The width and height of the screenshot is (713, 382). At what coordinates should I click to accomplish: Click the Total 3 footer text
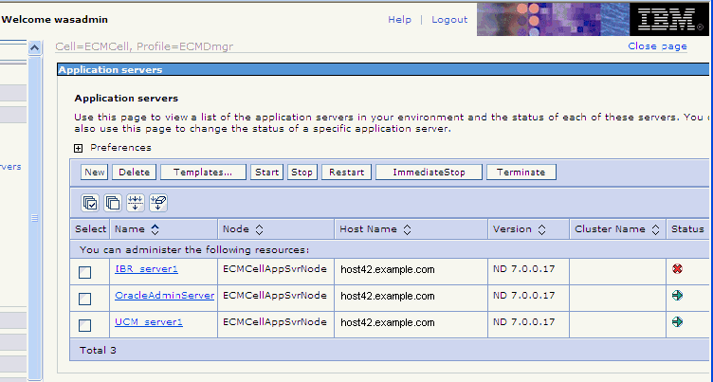[x=98, y=350]
